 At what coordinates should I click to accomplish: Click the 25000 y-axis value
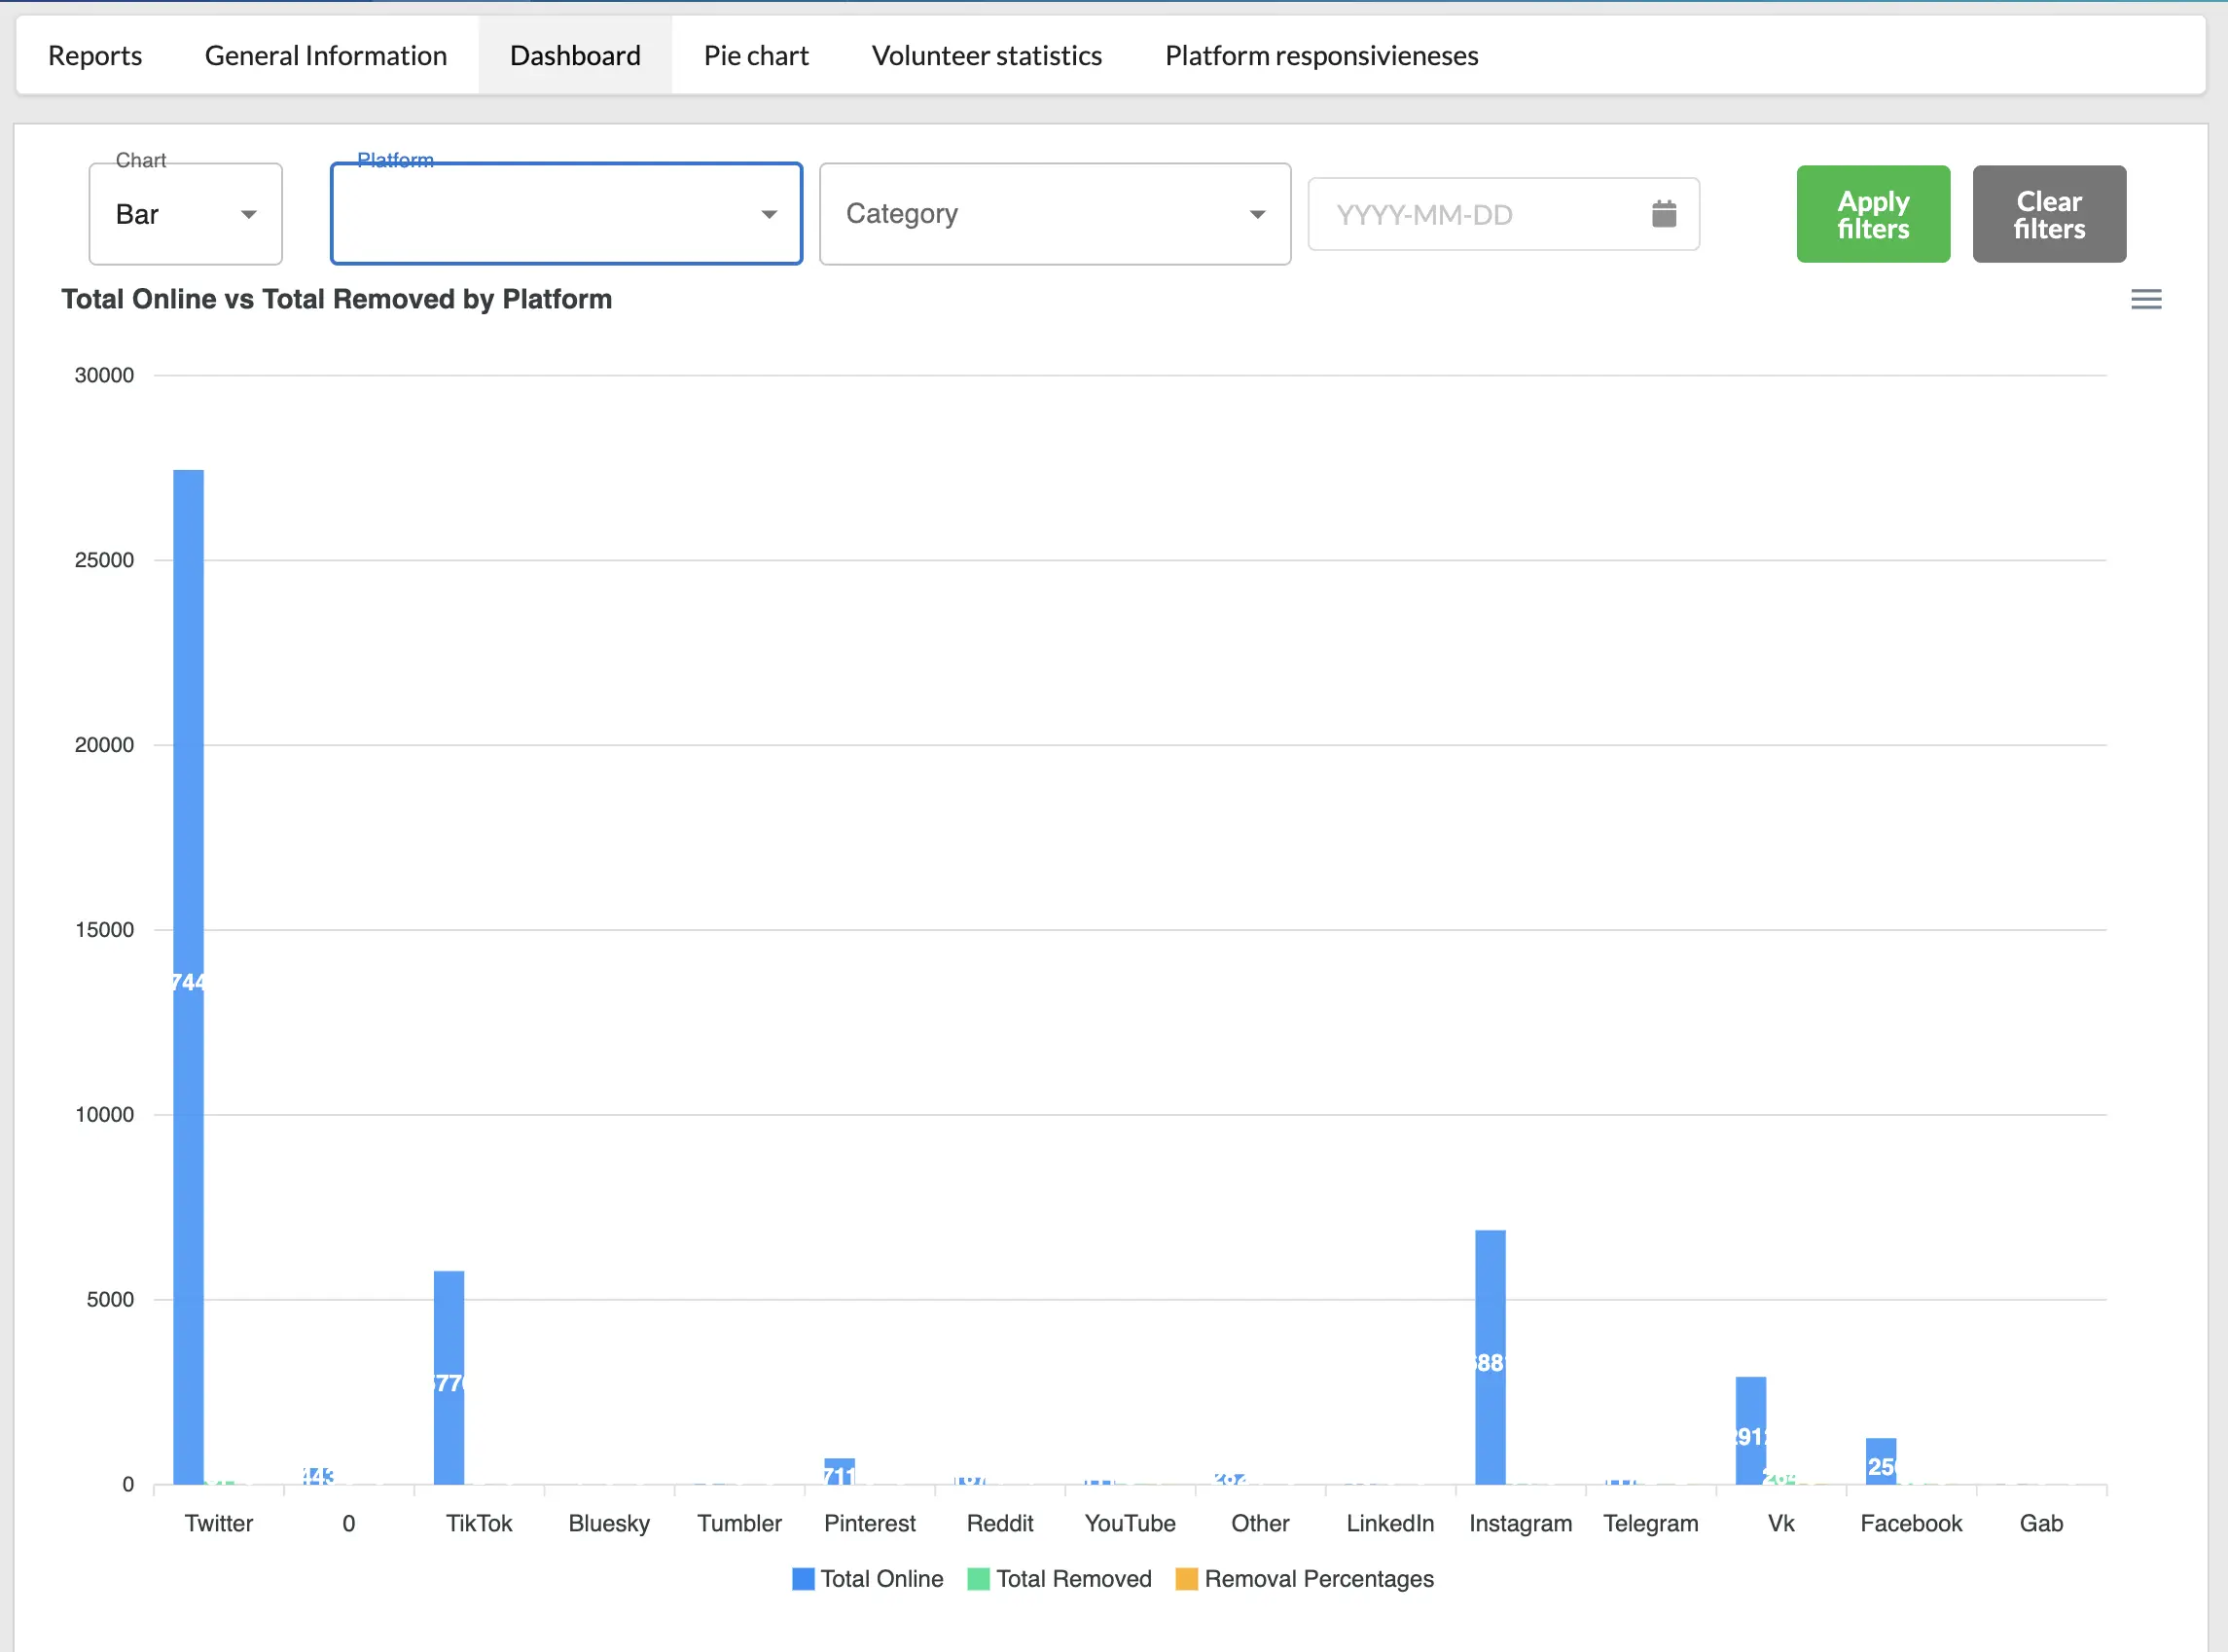[104, 560]
